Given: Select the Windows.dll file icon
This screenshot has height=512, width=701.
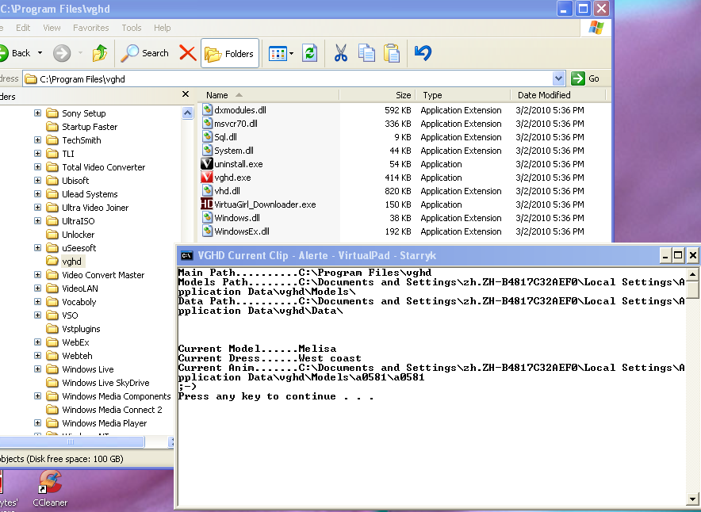Looking at the screenshot, I should (x=207, y=218).
